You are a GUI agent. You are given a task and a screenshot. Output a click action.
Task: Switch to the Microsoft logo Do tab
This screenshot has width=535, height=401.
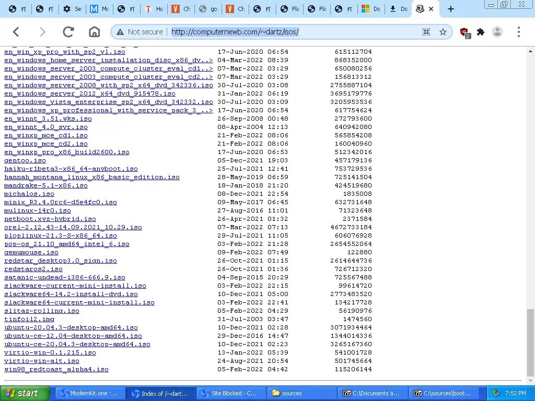(x=371, y=9)
